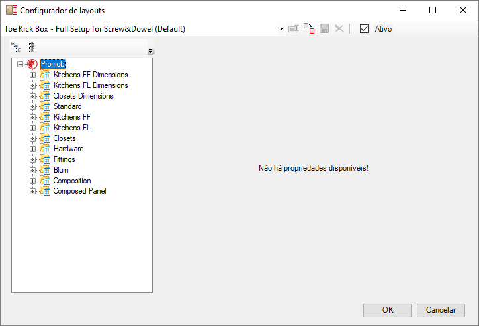Expand the Closets Dimensions node
This screenshot has height=326, width=479.
pyautogui.click(x=32, y=96)
